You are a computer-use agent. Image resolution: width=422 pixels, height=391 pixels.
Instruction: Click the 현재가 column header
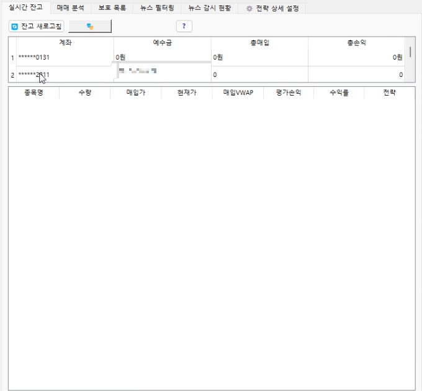[x=187, y=92]
